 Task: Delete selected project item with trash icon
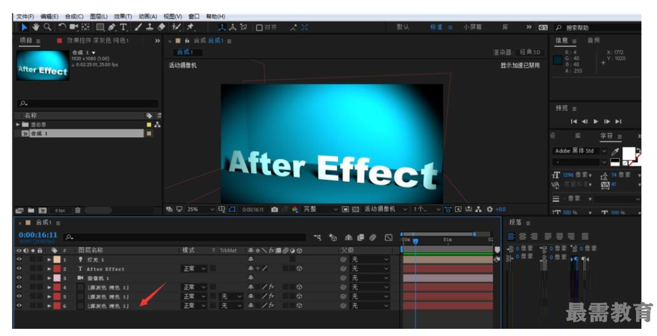coord(77,210)
